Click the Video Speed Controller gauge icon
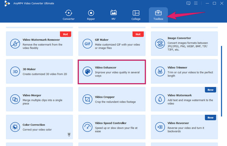The image size is (227, 146). [x=87, y=127]
